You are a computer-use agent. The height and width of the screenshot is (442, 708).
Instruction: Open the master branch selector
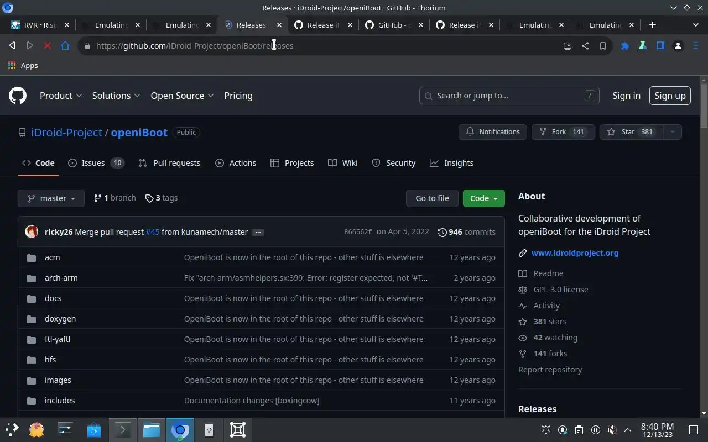(x=51, y=198)
